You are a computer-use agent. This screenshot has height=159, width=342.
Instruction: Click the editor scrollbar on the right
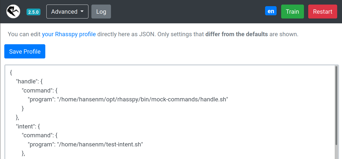coord(336,107)
